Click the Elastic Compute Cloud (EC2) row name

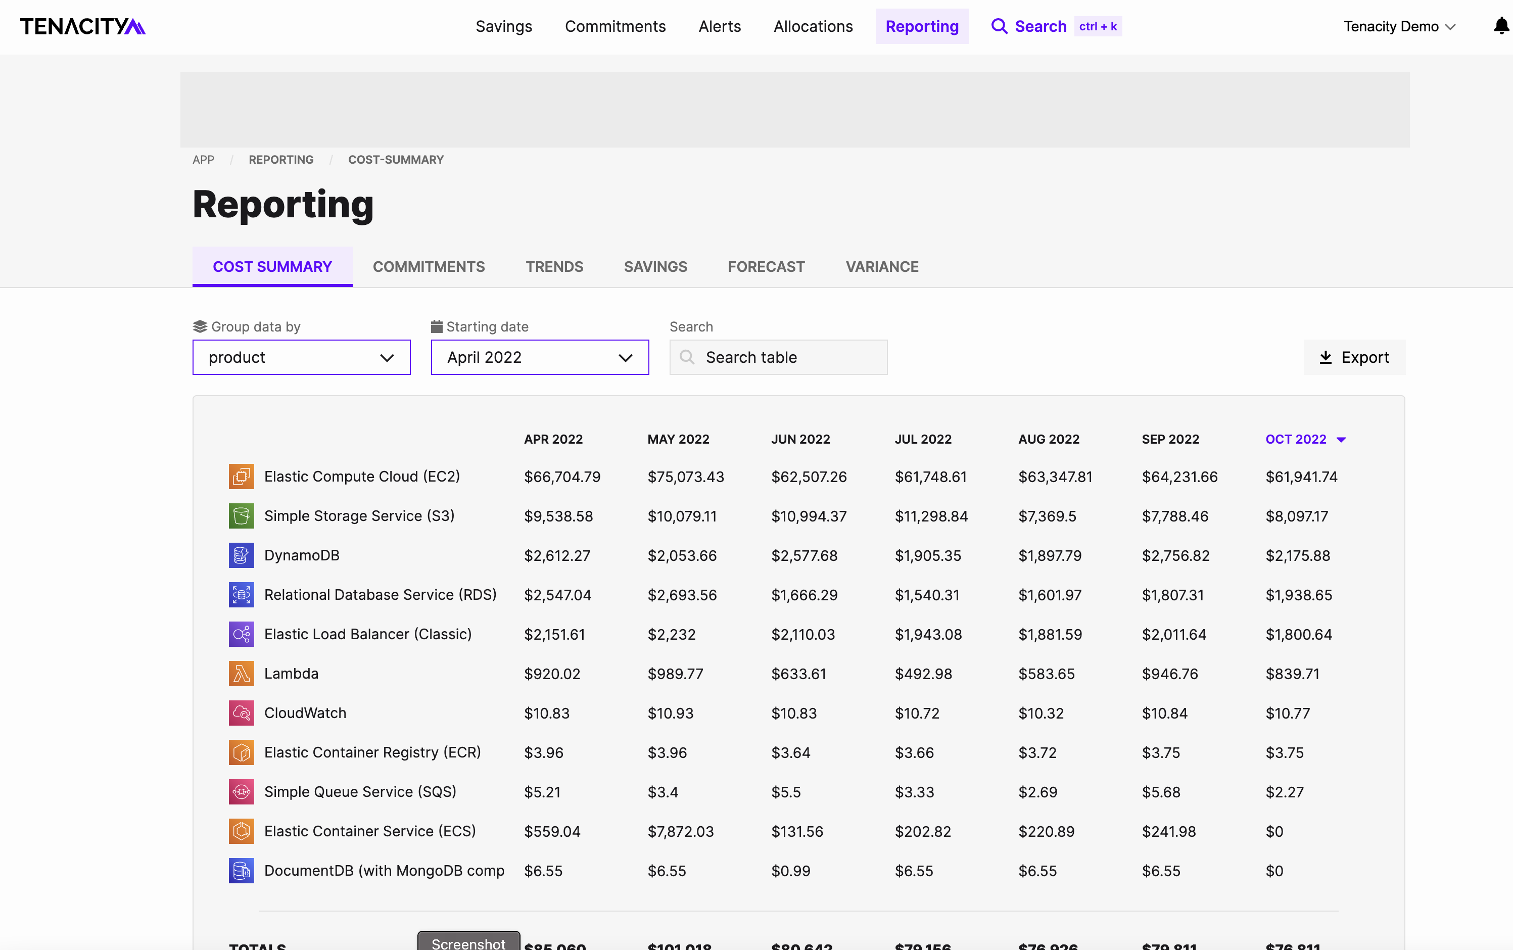(x=362, y=476)
